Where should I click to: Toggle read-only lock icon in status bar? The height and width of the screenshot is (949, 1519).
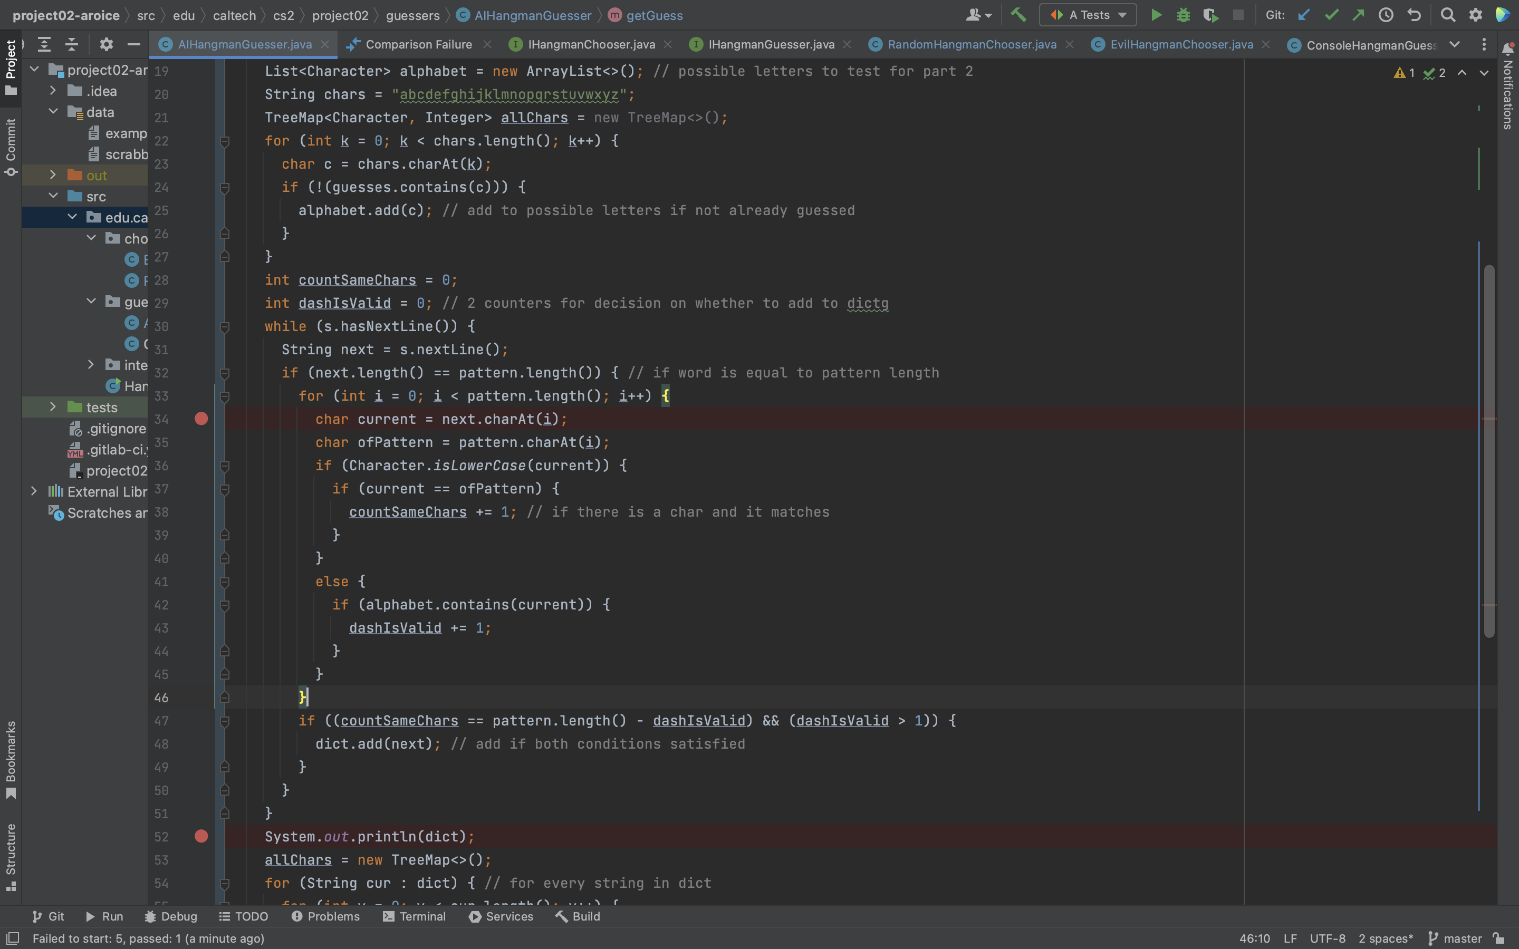pos(1499,938)
